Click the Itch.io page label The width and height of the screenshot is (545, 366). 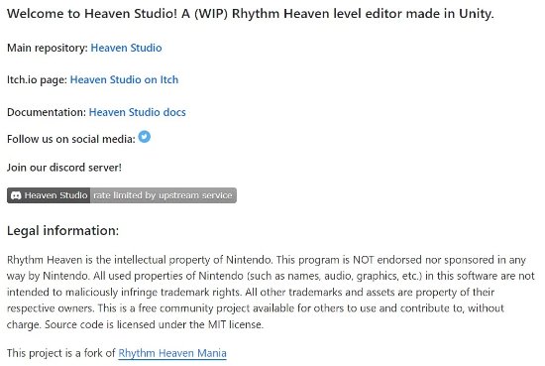[38, 79]
